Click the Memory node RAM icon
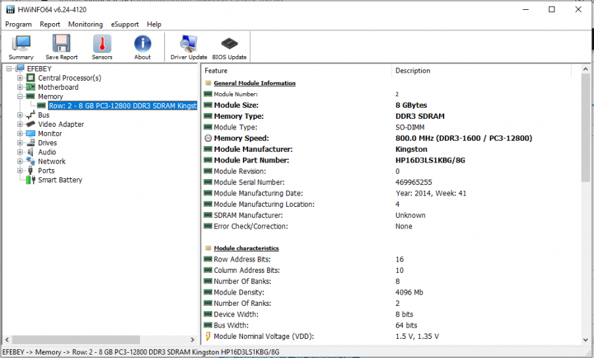The width and height of the screenshot is (594, 358). (30, 96)
